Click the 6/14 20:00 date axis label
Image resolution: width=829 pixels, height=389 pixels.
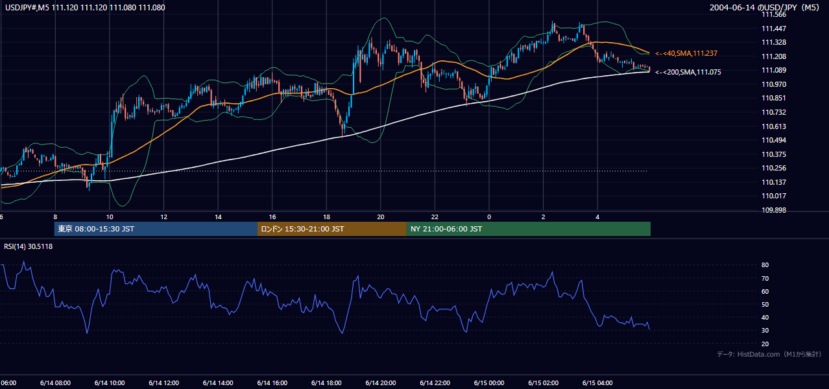point(381,383)
